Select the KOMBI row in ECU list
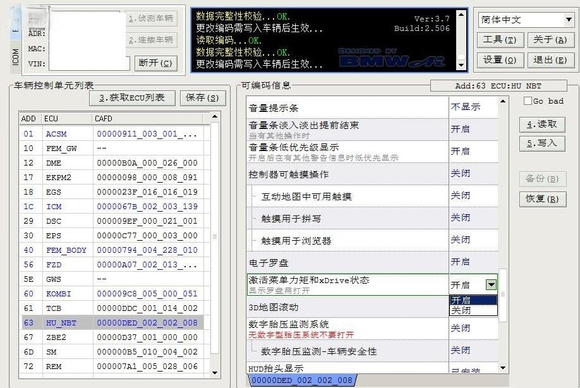 (x=60, y=294)
